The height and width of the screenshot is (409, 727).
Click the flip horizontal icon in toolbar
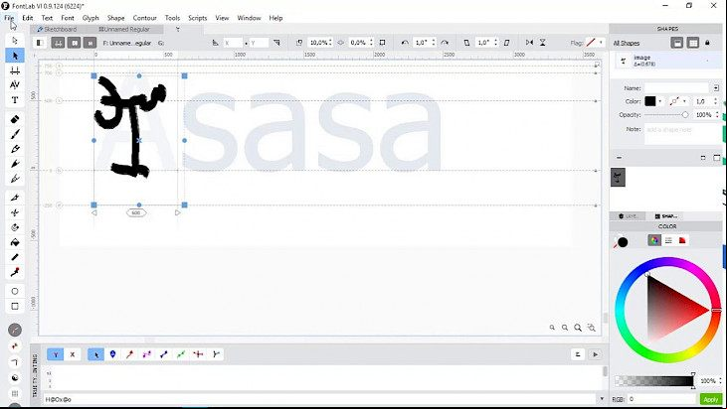[529, 42]
